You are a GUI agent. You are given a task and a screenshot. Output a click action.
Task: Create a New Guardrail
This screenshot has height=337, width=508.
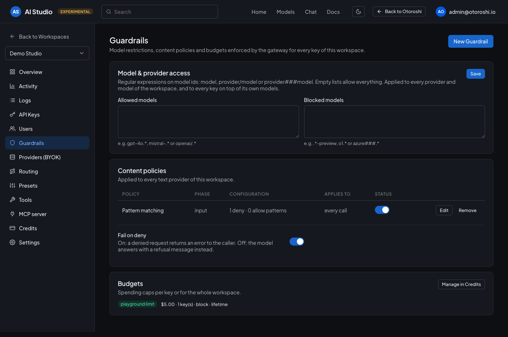471,41
